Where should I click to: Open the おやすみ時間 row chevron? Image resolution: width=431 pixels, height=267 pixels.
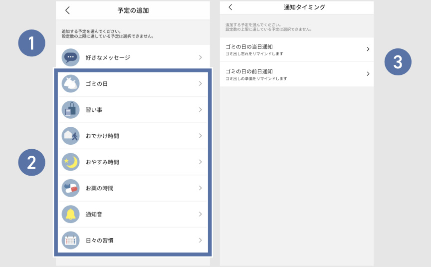[x=201, y=162]
